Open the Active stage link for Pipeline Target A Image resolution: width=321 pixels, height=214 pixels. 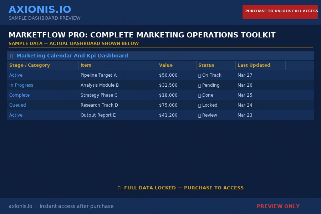(x=16, y=75)
